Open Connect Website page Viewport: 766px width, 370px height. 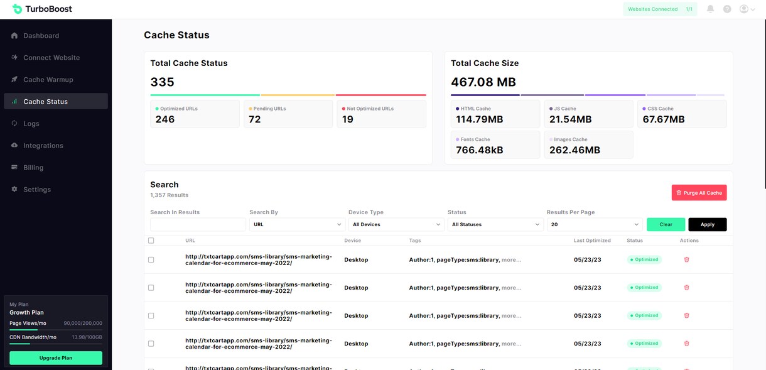click(x=56, y=58)
